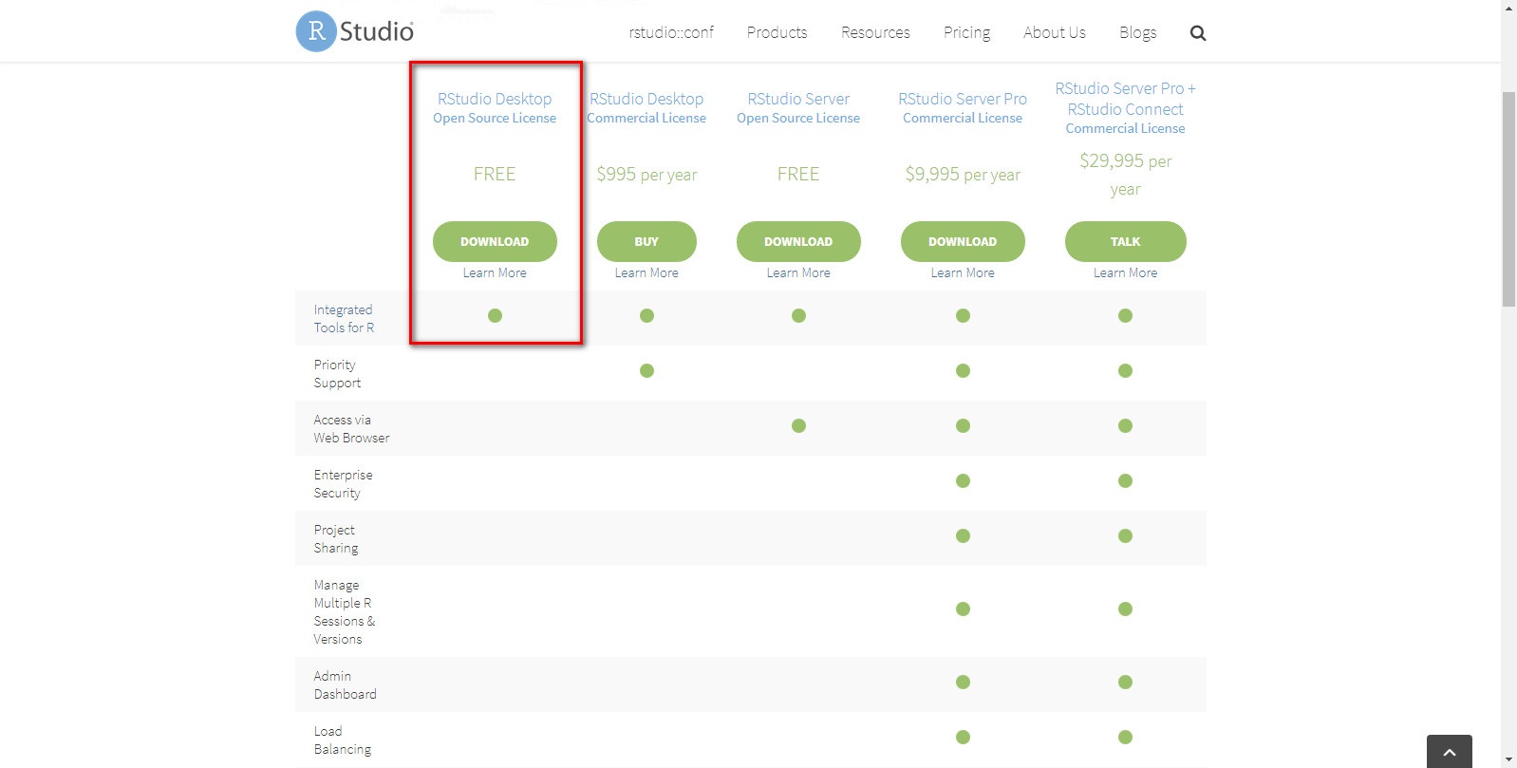The image size is (1517, 768).
Task: Open the site search magnifier icon
Action: coord(1198,33)
